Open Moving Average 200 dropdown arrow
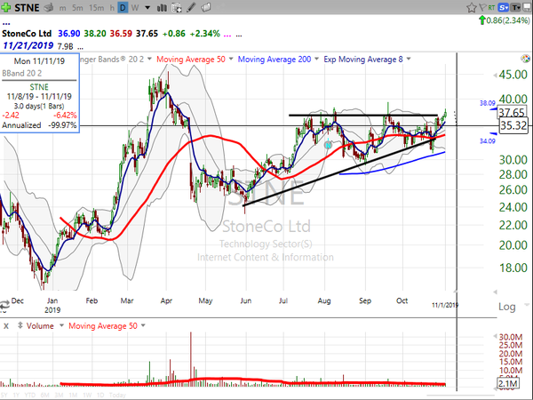 point(316,59)
